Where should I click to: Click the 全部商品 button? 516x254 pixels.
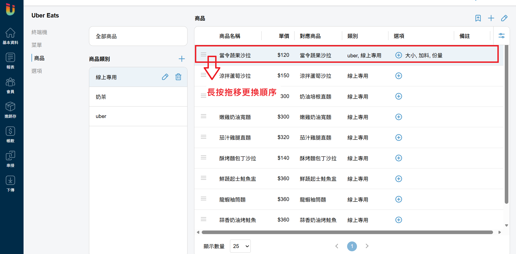138,36
